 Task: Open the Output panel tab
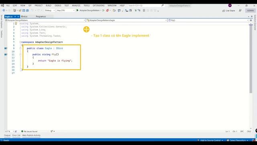pos(7,135)
